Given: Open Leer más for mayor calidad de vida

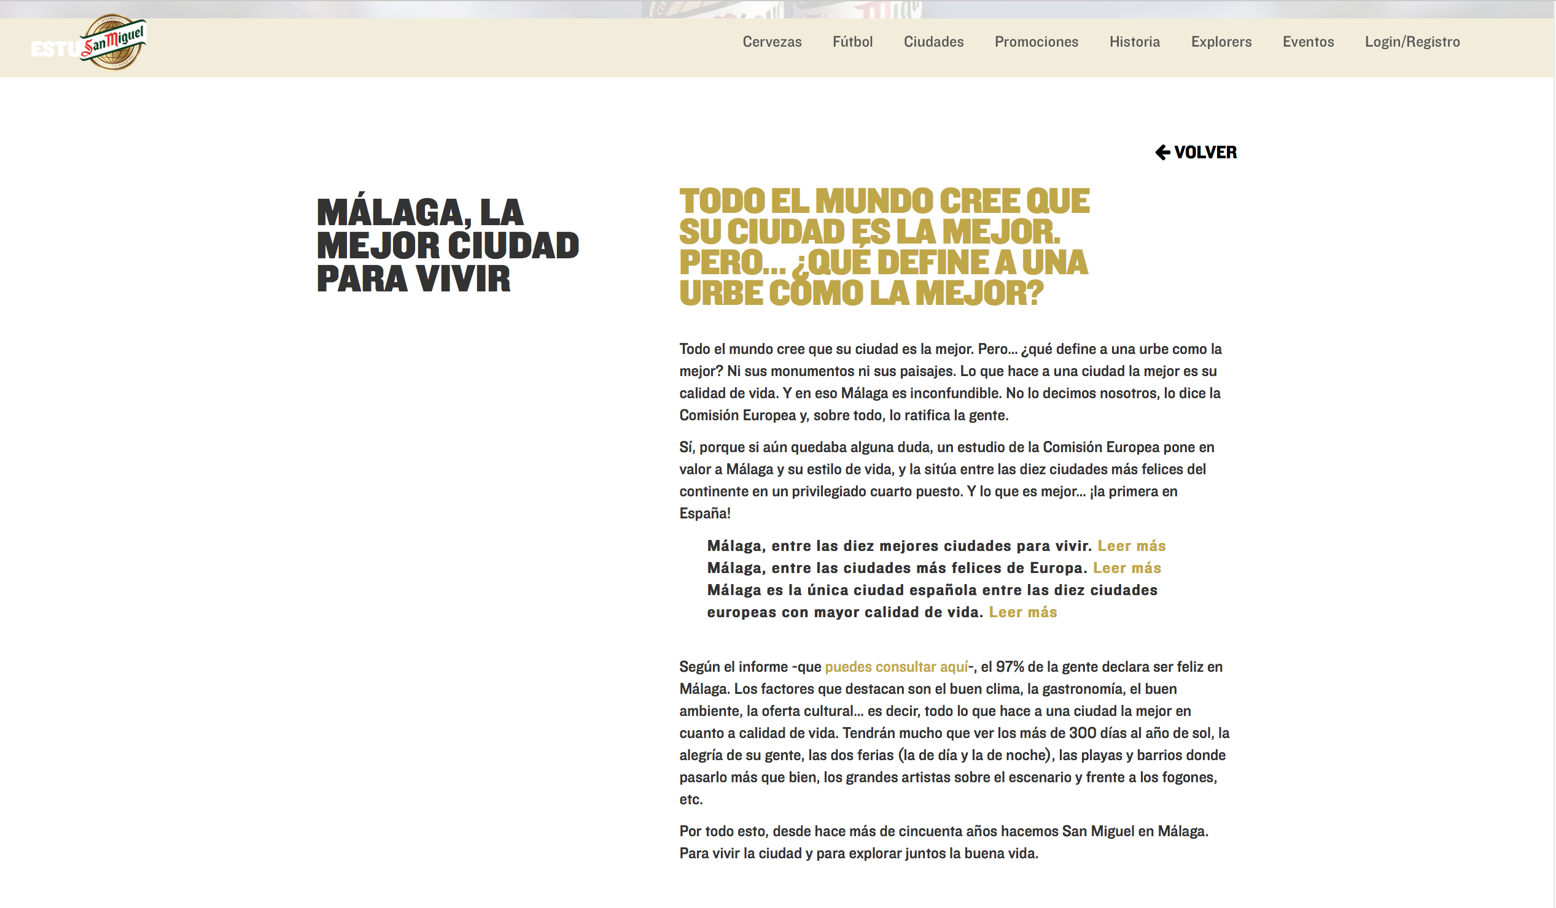Looking at the screenshot, I should point(1023,612).
